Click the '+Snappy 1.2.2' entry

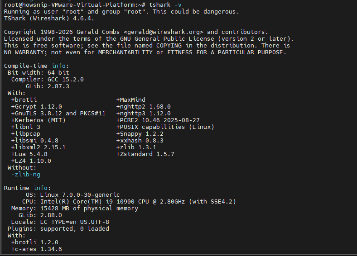pos(140,134)
